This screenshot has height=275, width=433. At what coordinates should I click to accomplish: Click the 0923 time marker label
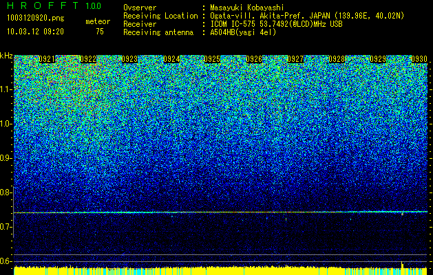coord(130,59)
